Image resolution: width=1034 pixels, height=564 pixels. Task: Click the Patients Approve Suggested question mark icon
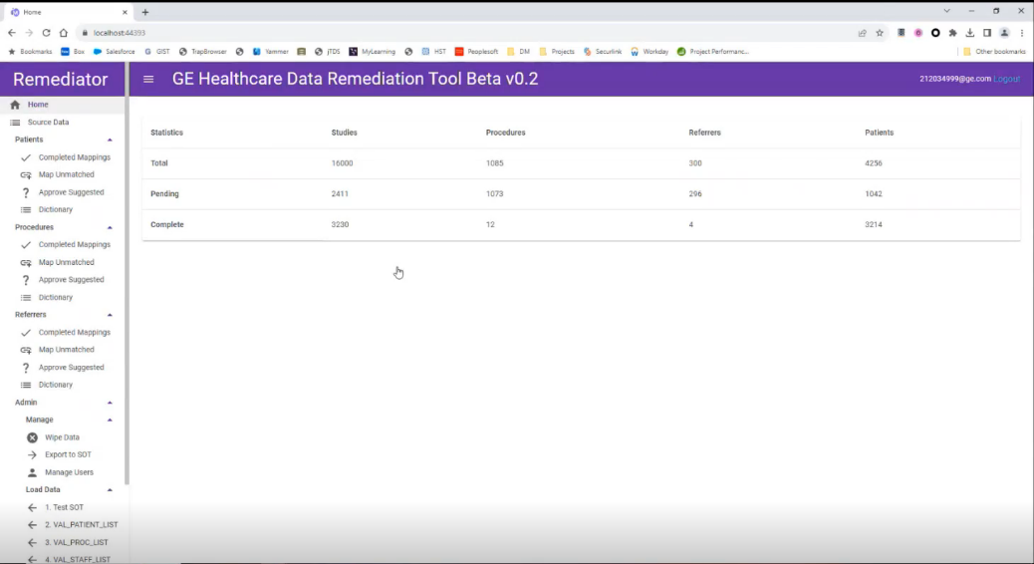coord(26,192)
